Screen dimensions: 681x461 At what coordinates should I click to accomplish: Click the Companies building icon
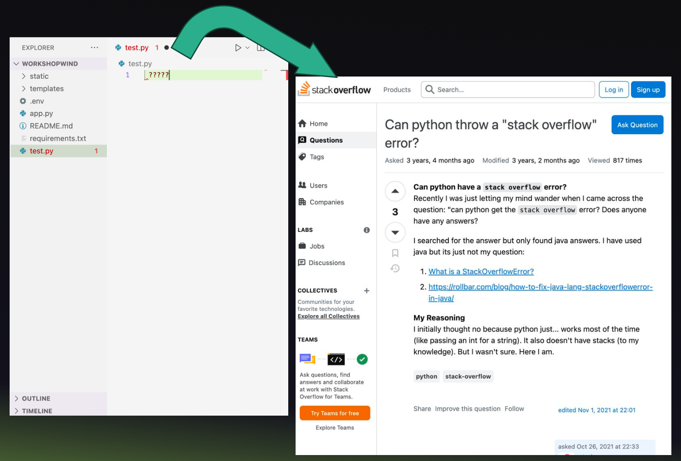302,202
